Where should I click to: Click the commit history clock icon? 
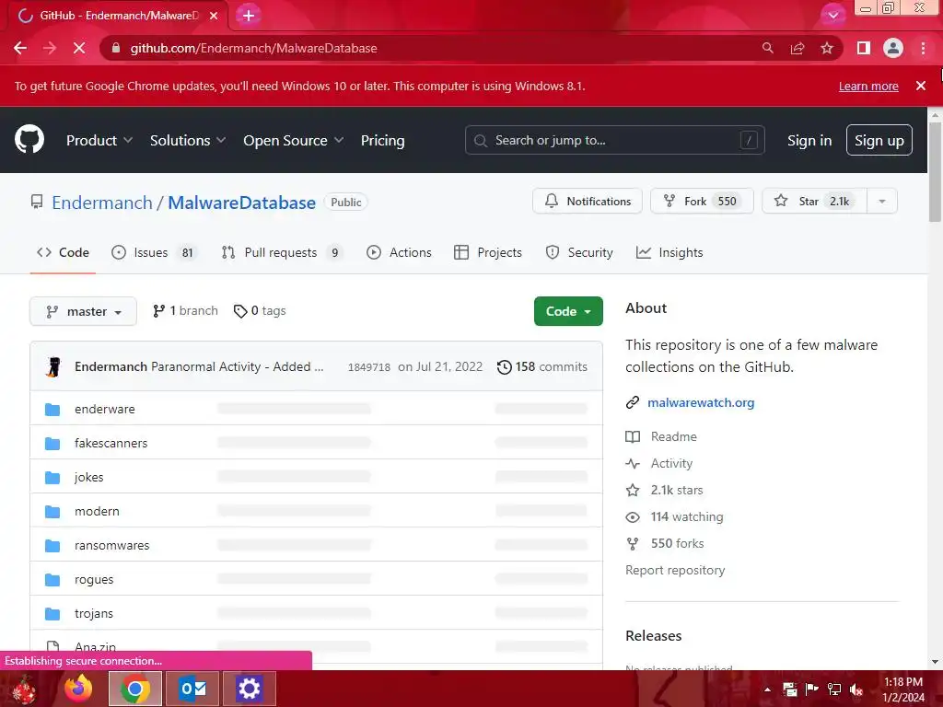point(504,366)
